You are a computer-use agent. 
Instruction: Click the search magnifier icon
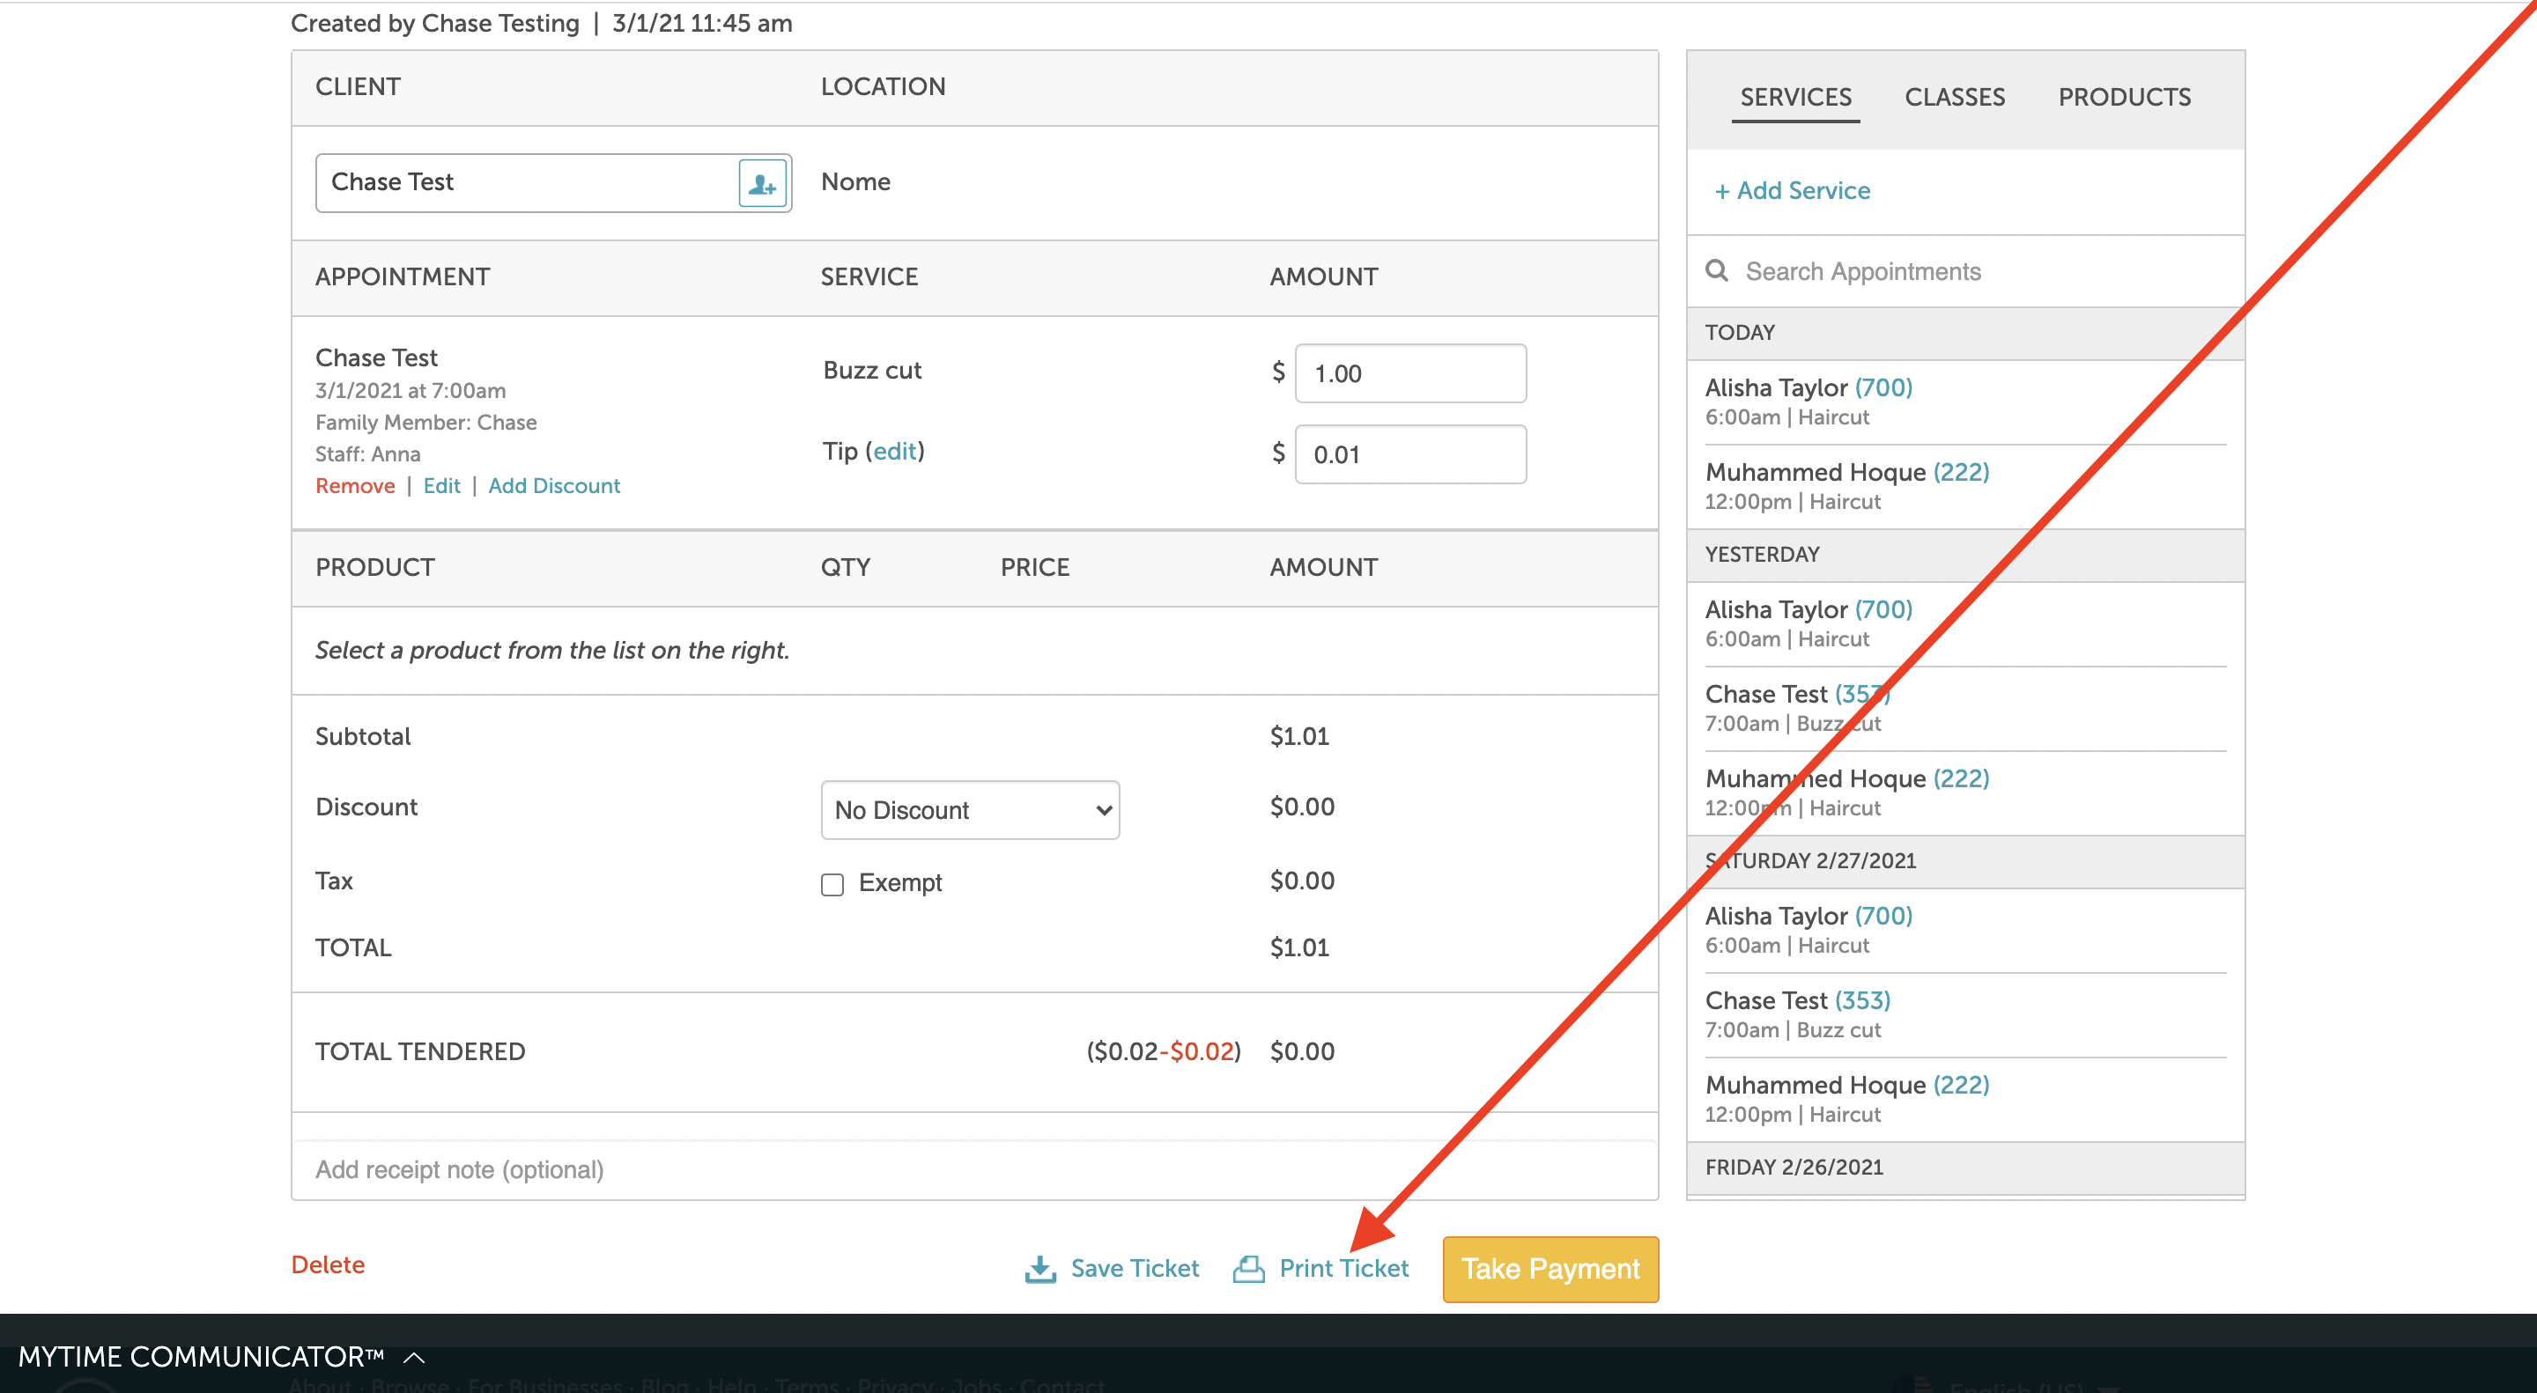[x=1717, y=270]
